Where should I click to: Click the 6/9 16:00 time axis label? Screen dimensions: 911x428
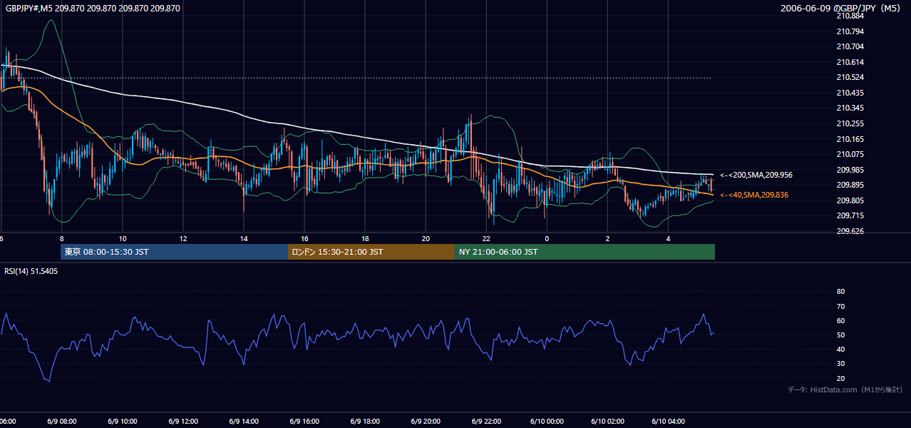[x=304, y=421]
